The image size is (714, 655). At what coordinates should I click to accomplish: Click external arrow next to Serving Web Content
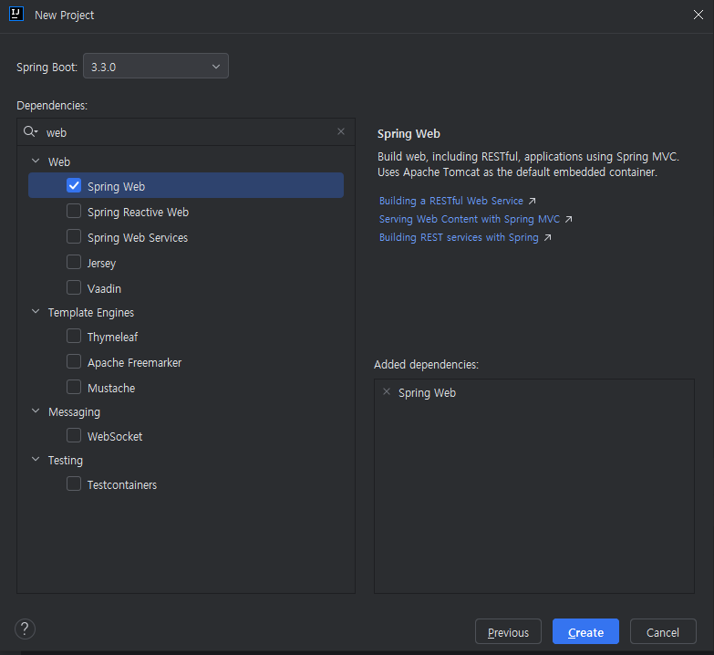pos(568,219)
